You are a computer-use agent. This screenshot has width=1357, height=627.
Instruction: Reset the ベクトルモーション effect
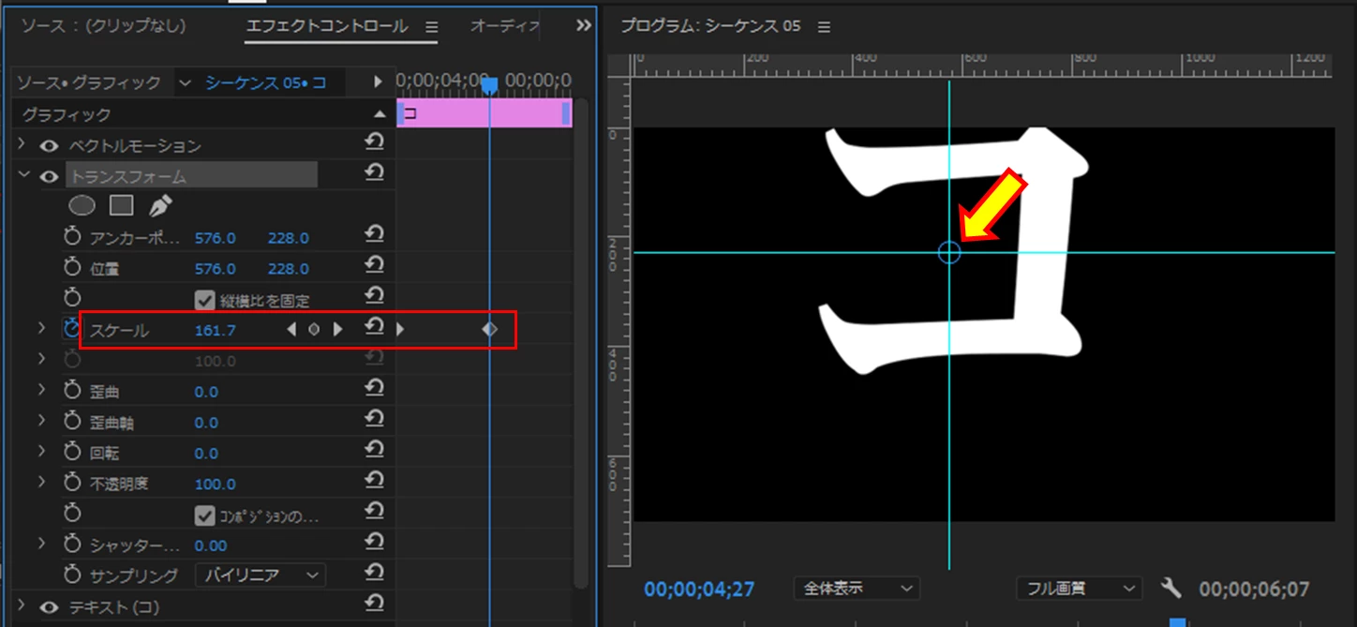click(374, 142)
